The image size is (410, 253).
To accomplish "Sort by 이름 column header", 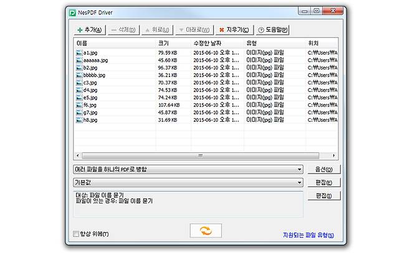I will click(115, 44).
